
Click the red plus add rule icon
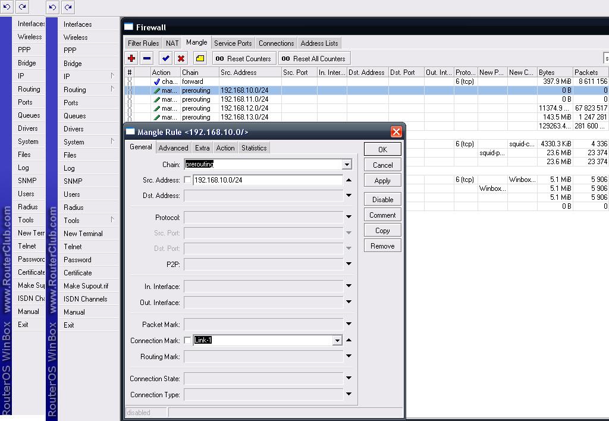[131, 58]
